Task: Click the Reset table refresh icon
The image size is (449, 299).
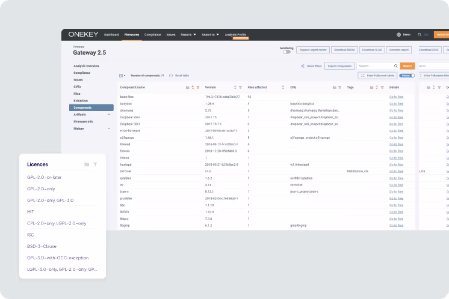Action: click(171, 76)
